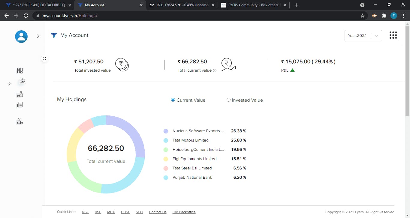Open the Old Backoffice link

click(184, 212)
